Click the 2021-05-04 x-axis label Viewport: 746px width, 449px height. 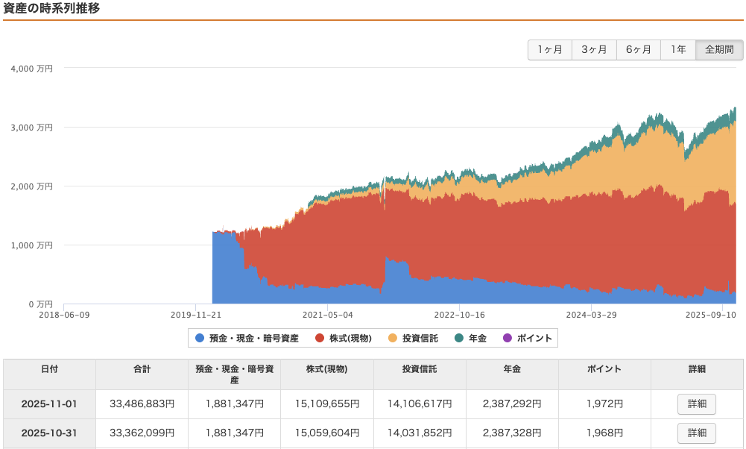pos(327,315)
